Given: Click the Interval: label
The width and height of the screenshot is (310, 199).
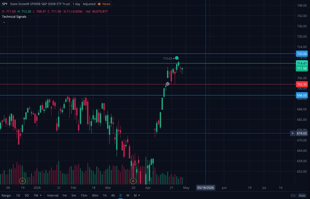Looking at the screenshot, I should tap(53, 195).
